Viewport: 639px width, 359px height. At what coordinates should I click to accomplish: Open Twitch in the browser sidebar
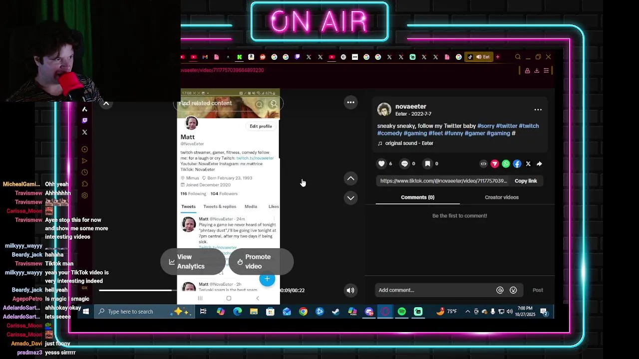[x=84, y=120]
